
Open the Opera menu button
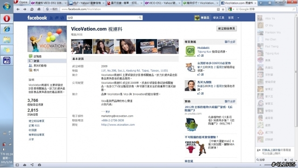tap(21, 2)
